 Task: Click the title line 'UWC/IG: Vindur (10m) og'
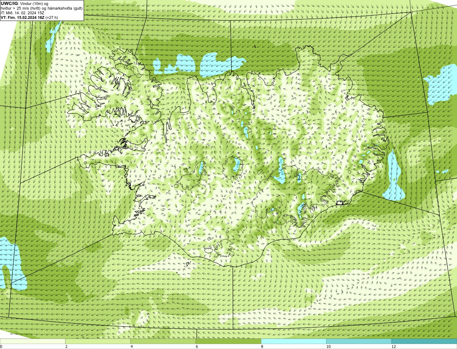tap(24, 4)
